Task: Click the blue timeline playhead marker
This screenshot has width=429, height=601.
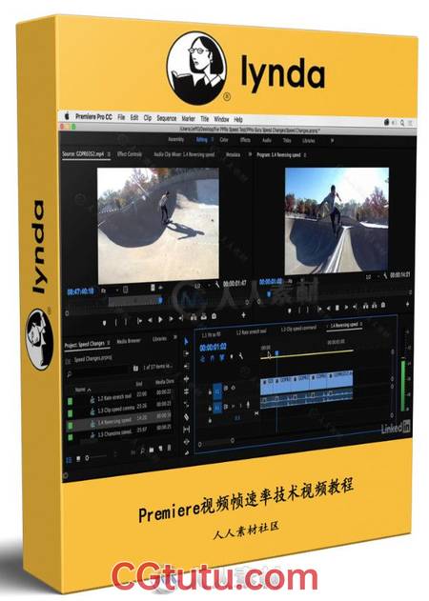Action: click(276, 352)
